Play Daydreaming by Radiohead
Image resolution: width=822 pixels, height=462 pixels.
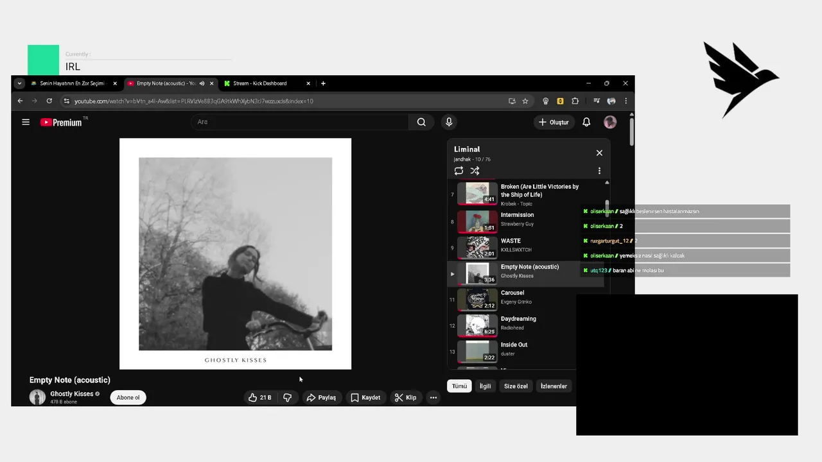[526, 325]
